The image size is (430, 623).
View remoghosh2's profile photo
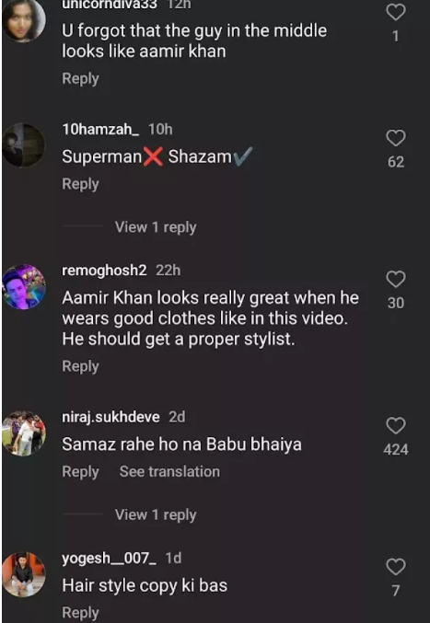pyautogui.click(x=24, y=286)
